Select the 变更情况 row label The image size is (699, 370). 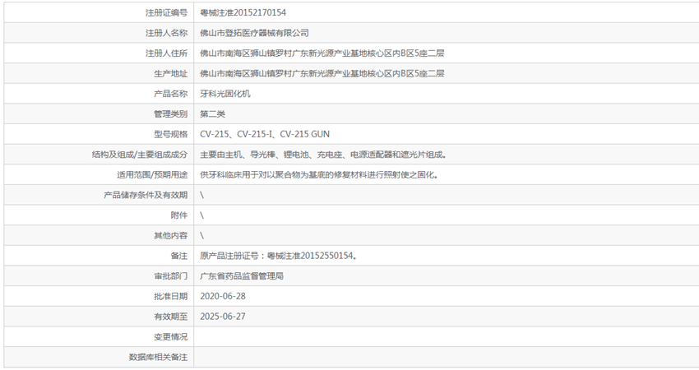170,337
